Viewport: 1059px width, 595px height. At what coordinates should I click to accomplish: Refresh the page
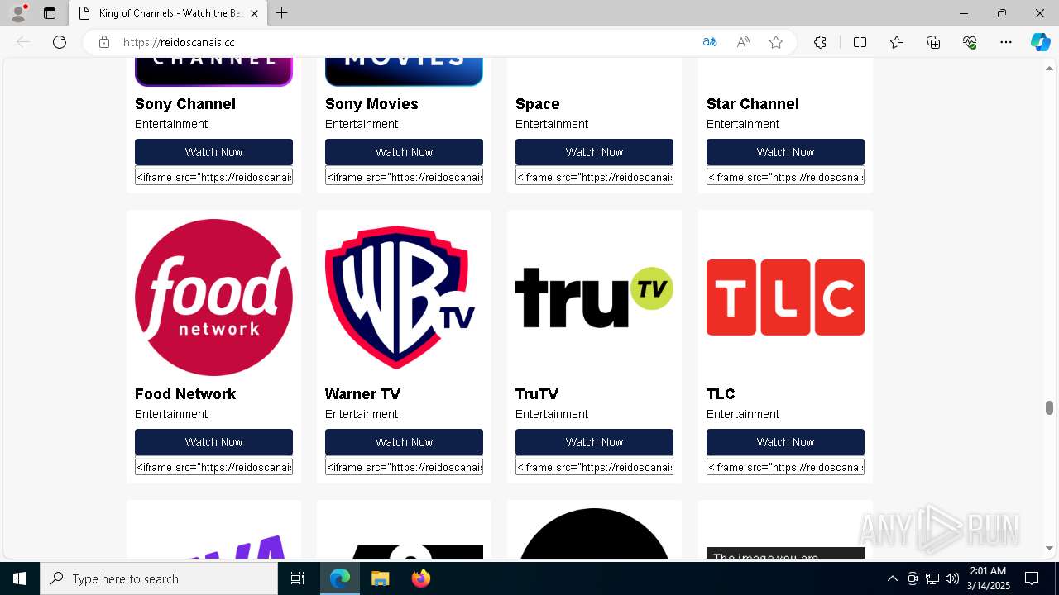coord(60,42)
